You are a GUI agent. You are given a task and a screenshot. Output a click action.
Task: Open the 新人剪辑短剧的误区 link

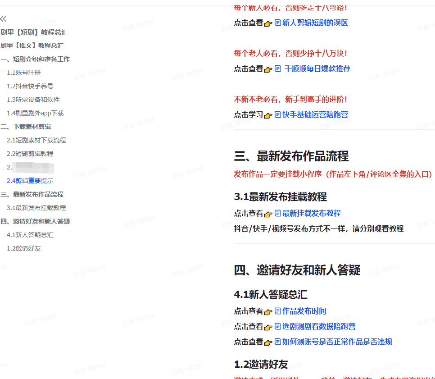point(315,23)
